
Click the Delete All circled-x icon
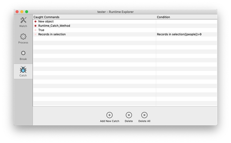click(144, 115)
